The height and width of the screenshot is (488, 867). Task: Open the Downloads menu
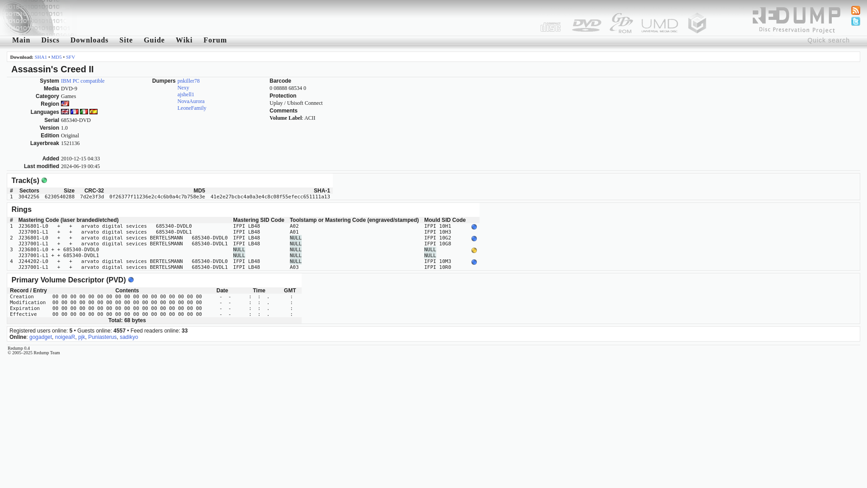(89, 40)
